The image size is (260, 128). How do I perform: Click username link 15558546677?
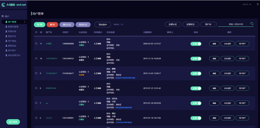pos(51,73)
